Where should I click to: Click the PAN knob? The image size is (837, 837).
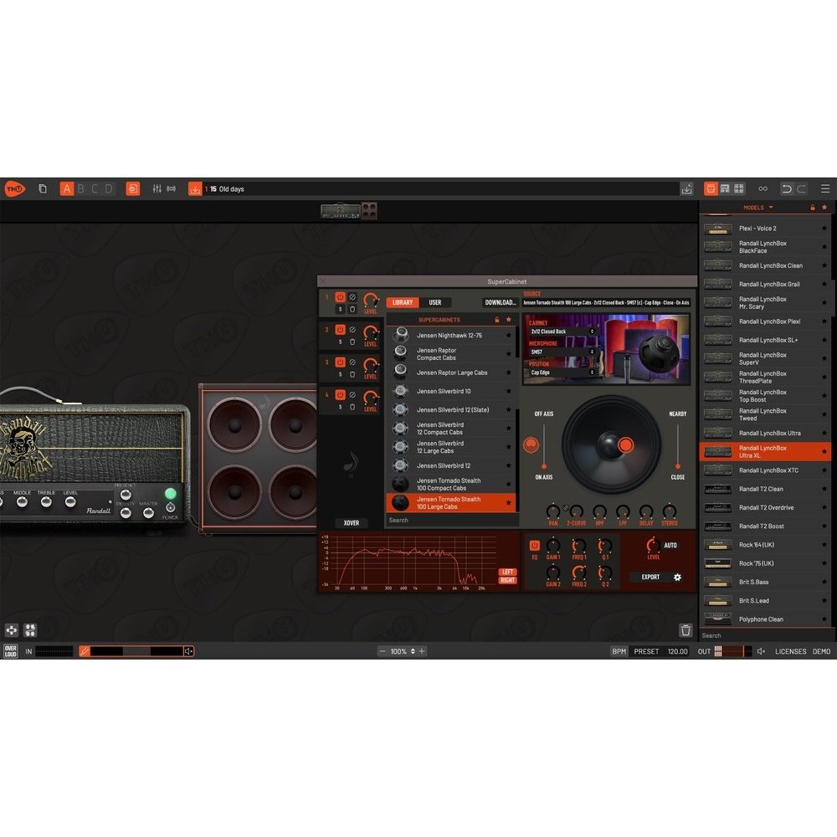[x=553, y=511]
